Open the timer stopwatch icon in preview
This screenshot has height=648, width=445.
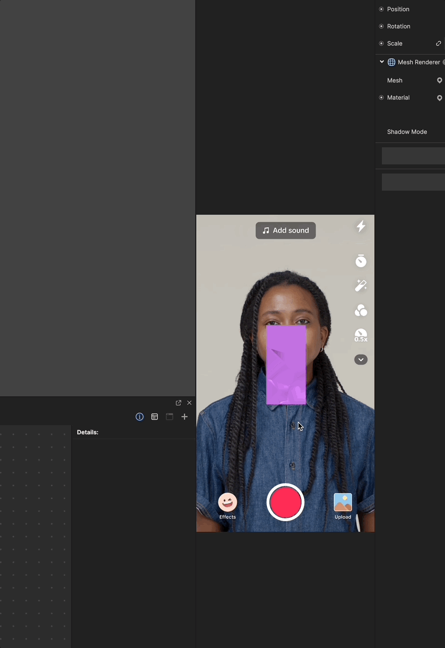361,261
